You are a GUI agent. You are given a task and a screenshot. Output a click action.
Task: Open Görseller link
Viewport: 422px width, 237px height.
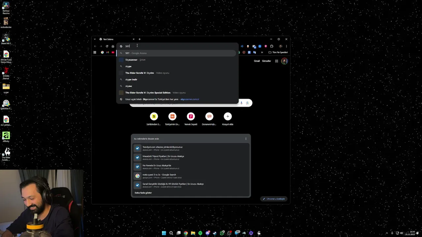coord(266,61)
